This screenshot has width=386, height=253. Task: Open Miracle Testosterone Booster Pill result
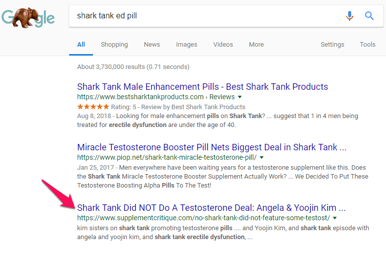[211, 147]
